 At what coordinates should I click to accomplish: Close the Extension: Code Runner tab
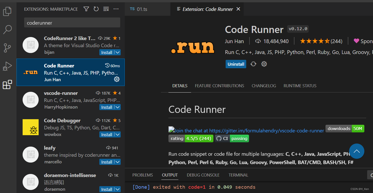click(238, 9)
